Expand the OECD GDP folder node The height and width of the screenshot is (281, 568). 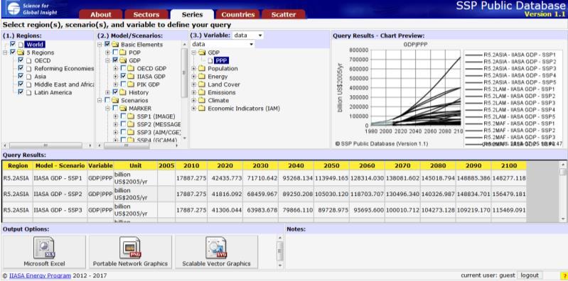116,68
